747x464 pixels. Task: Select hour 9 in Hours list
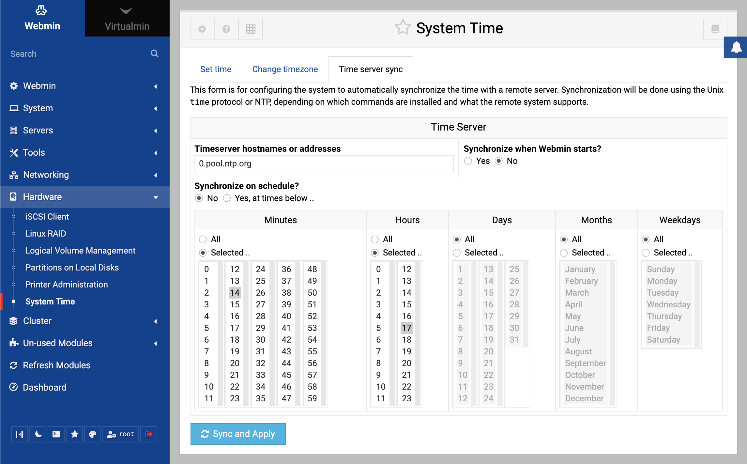(378, 375)
